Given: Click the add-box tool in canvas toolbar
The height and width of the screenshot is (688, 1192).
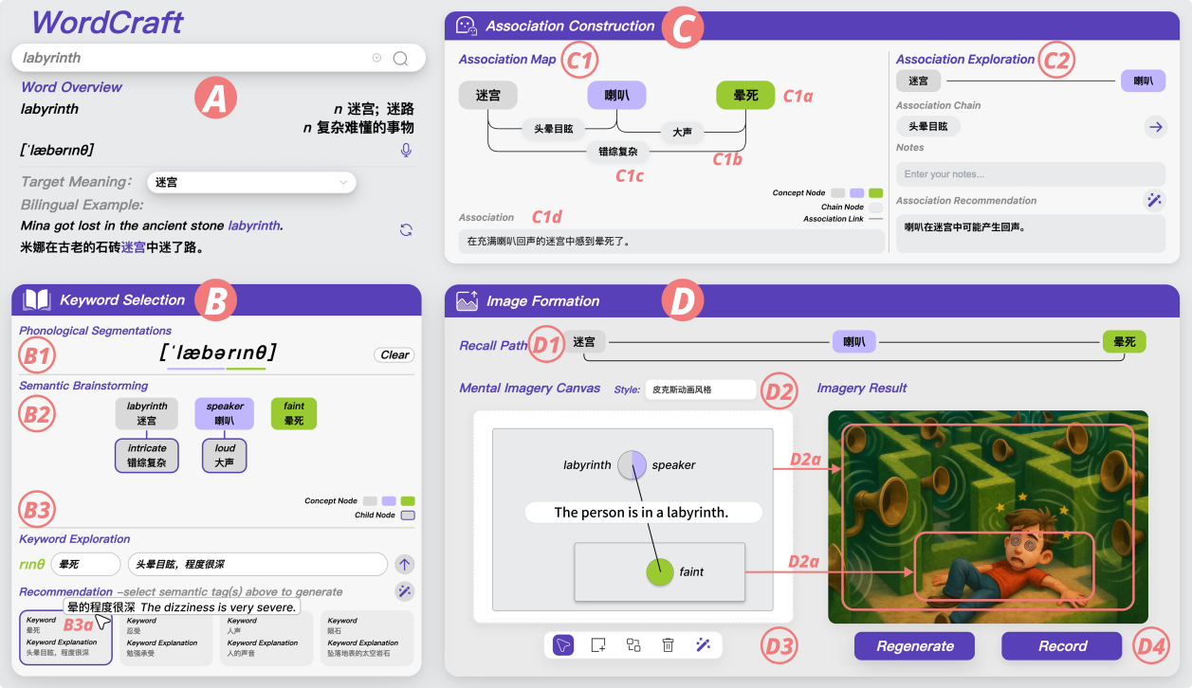Looking at the screenshot, I should [x=598, y=645].
